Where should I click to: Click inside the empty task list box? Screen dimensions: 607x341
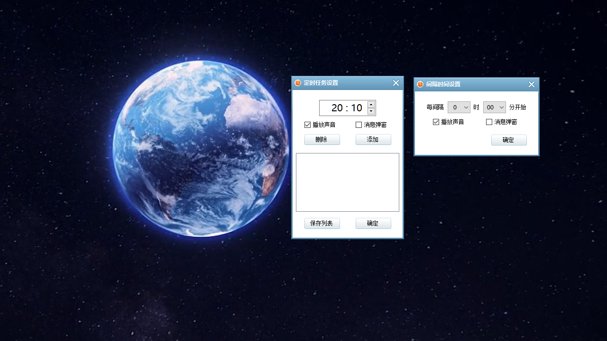tap(347, 182)
